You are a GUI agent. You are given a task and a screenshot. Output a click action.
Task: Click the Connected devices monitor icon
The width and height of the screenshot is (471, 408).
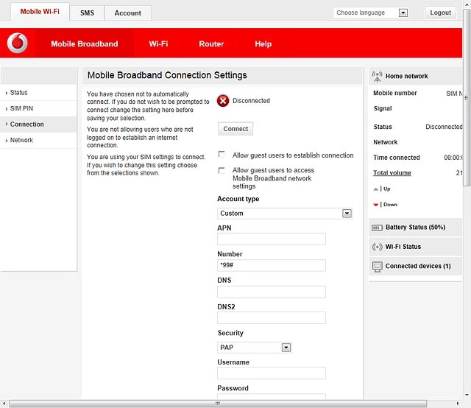(377, 267)
